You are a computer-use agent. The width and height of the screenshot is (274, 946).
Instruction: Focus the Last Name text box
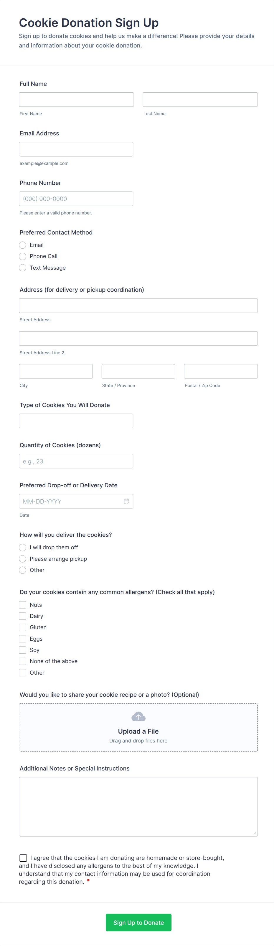200,99
